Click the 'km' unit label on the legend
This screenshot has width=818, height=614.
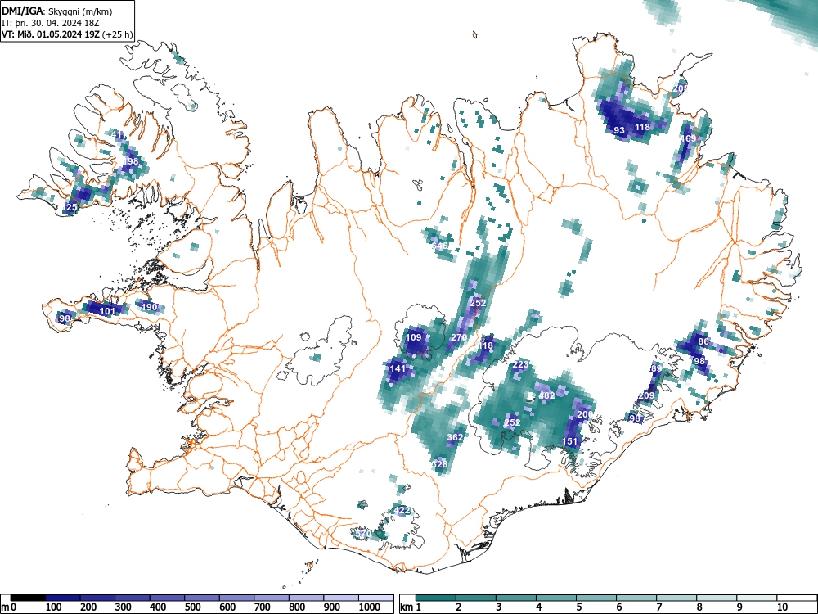(407, 607)
